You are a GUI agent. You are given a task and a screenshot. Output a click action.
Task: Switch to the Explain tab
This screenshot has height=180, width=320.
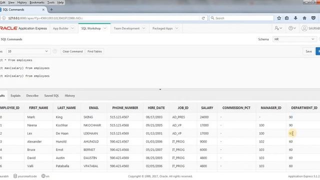pos(15,95)
